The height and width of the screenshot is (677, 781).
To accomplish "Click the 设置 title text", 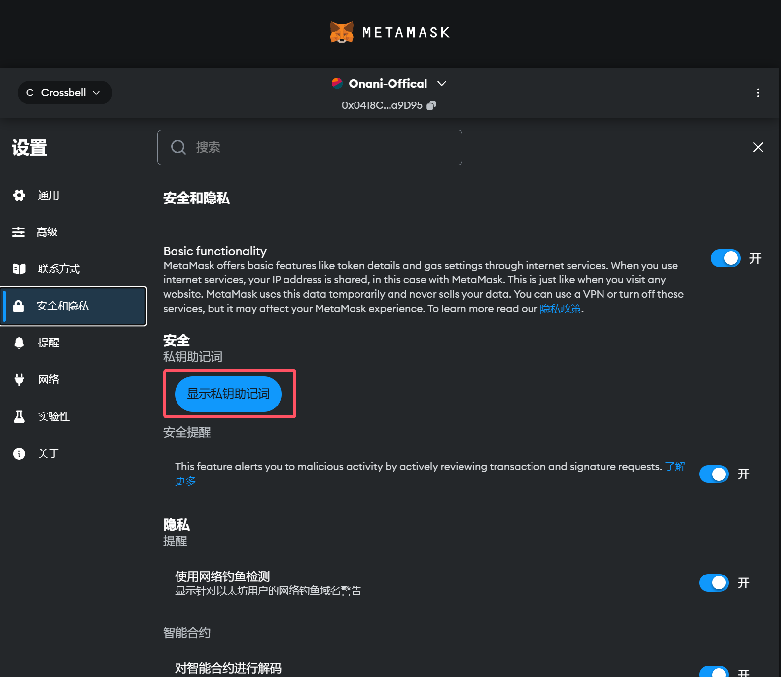I will point(30,148).
